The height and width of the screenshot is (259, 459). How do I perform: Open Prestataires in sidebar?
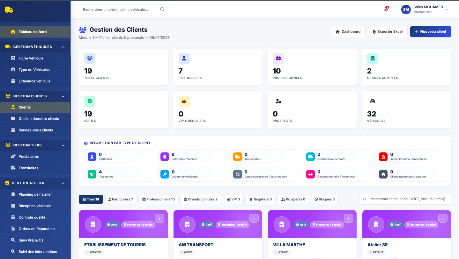pos(35,157)
